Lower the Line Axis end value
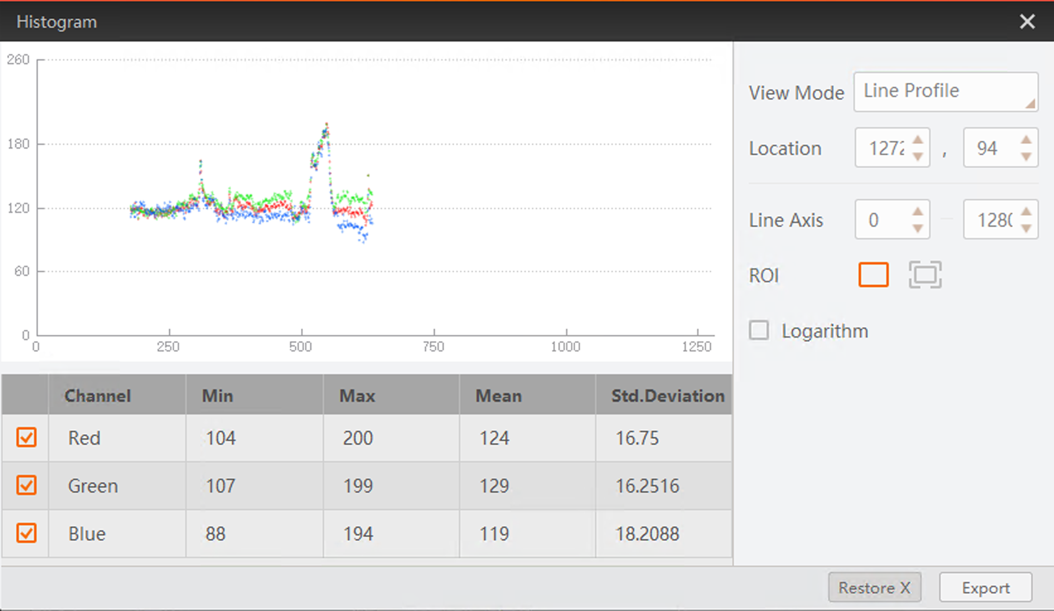The width and height of the screenshot is (1054, 611). pos(1026,229)
